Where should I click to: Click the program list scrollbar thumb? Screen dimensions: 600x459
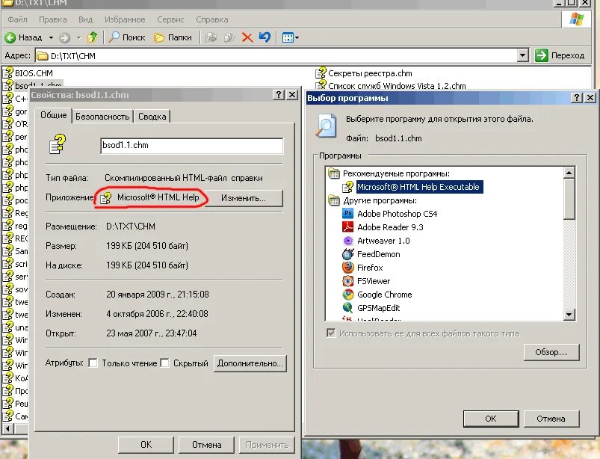[x=569, y=199]
